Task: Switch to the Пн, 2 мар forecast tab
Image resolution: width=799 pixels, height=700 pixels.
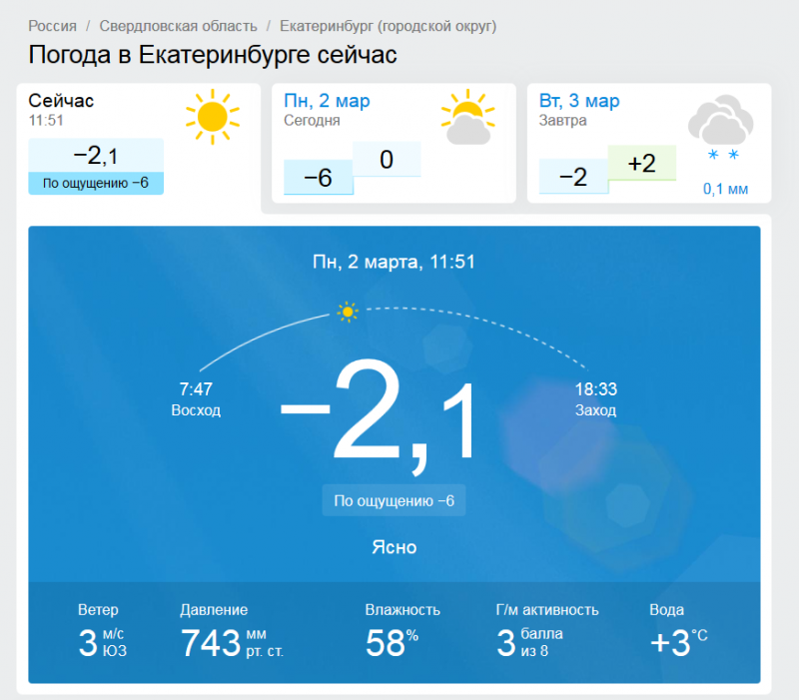Action: click(394, 143)
